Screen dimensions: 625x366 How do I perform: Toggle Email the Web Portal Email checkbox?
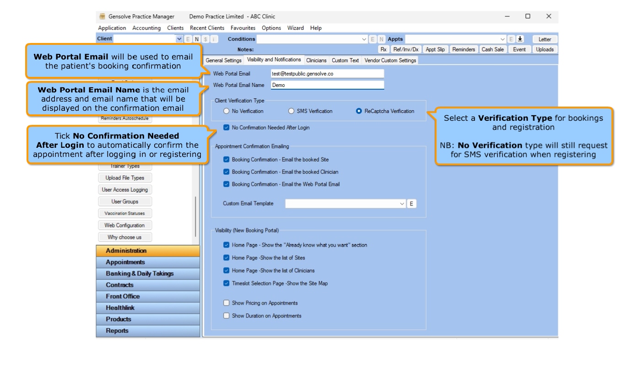click(x=226, y=184)
